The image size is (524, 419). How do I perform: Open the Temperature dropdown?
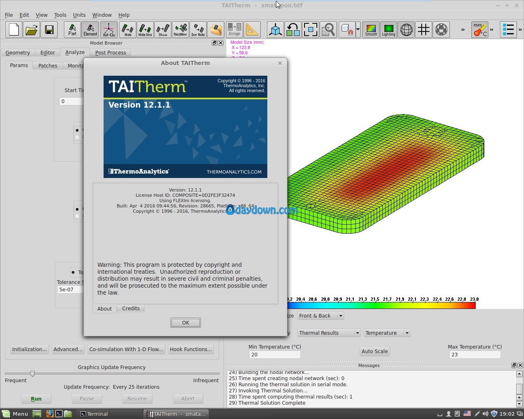(x=387, y=333)
